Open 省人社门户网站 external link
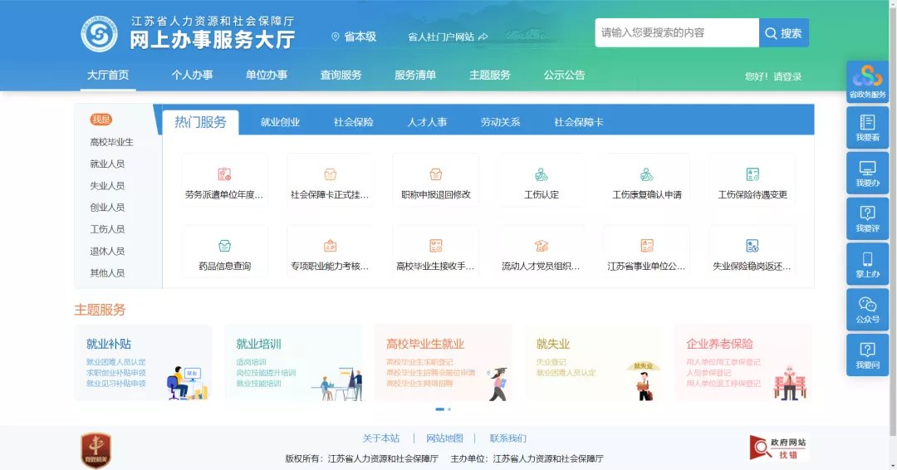The image size is (897, 470). (x=448, y=37)
